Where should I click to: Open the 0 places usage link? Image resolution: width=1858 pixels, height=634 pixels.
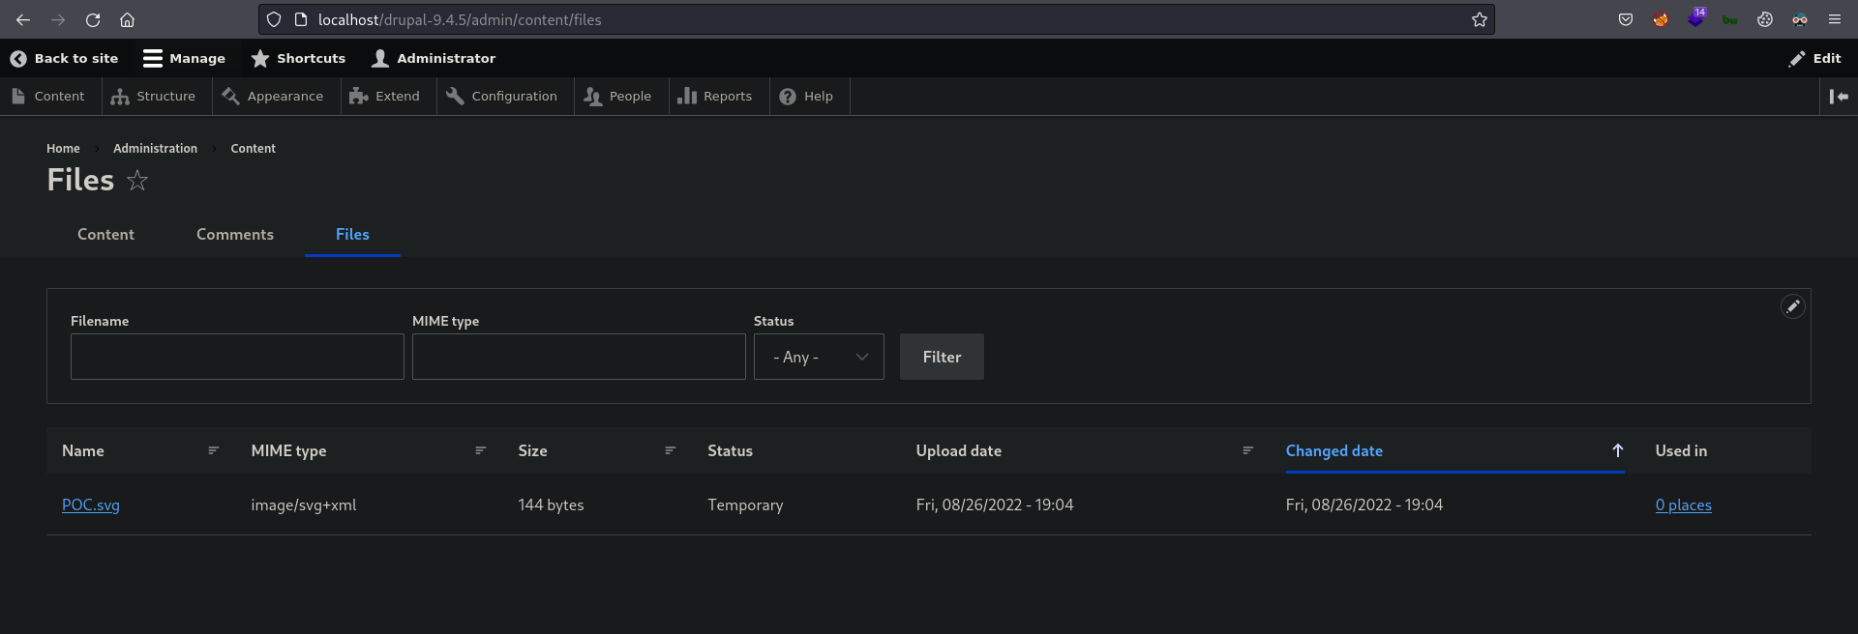pos(1683,504)
